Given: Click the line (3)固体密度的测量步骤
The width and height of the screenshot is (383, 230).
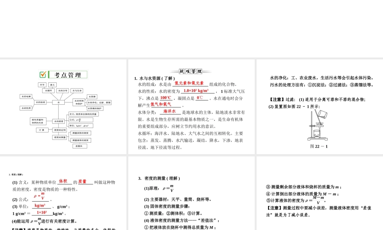Looking at the screenshot, I should pyautogui.click(x=167, y=206).
